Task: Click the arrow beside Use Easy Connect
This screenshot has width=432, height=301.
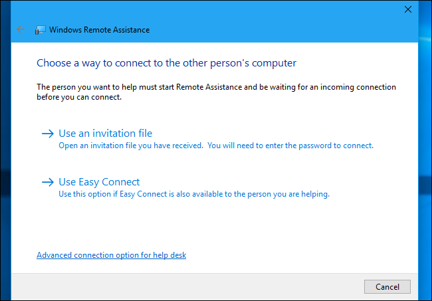Action: tap(47, 182)
